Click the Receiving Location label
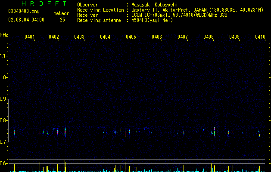271x172 pixels. (100, 10)
